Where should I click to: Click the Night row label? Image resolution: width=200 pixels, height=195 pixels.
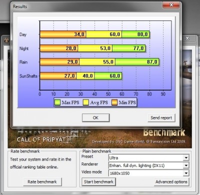point(24,48)
